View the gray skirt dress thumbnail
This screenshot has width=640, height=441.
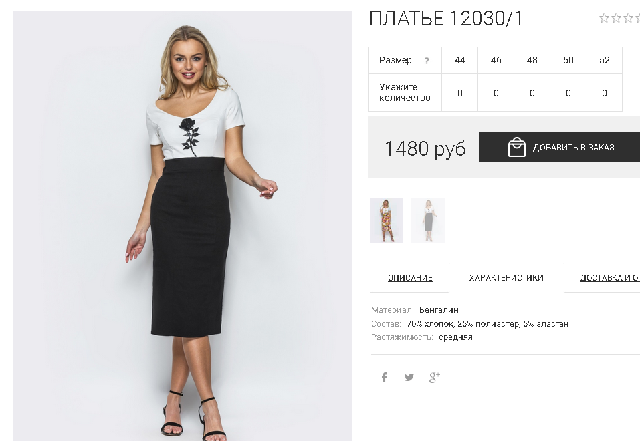(x=428, y=220)
